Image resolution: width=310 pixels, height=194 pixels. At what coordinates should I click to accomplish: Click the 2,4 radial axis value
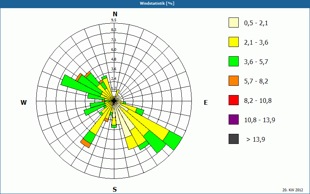[114, 79]
